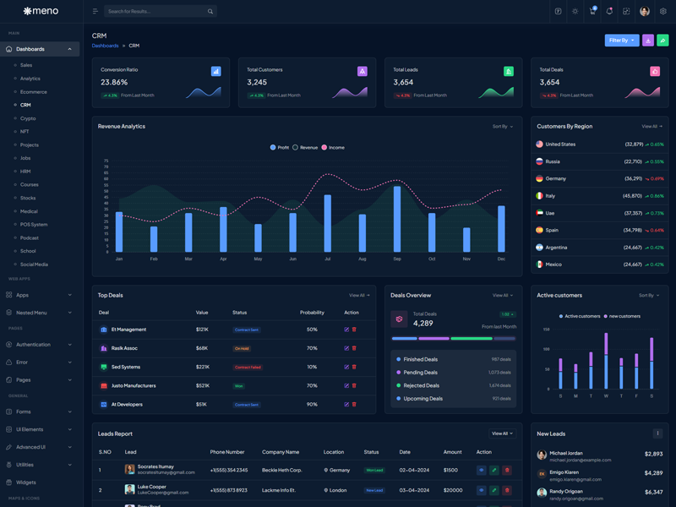Click the settings gear in the header
The height and width of the screenshot is (507, 676).
tap(663, 12)
